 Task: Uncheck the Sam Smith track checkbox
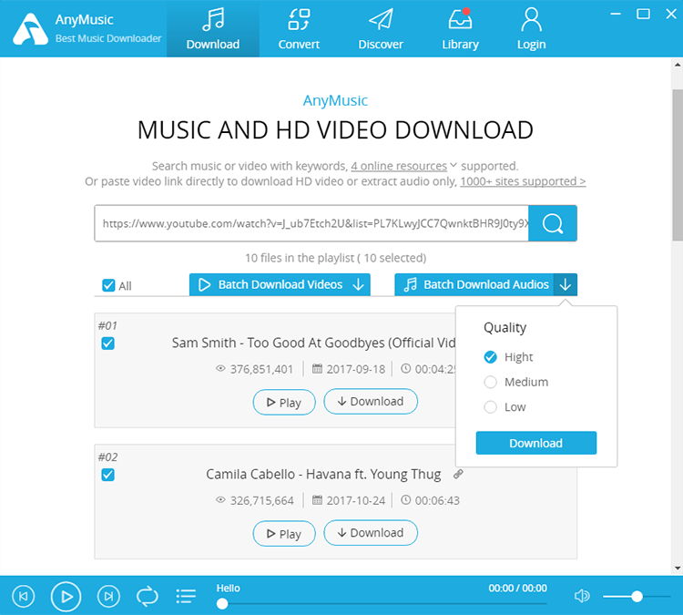(108, 343)
